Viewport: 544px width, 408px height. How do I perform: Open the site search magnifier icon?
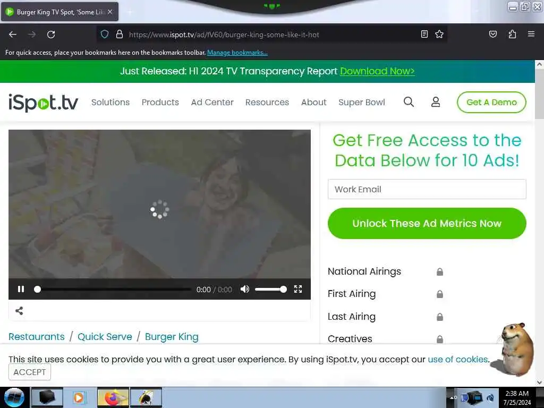409,102
